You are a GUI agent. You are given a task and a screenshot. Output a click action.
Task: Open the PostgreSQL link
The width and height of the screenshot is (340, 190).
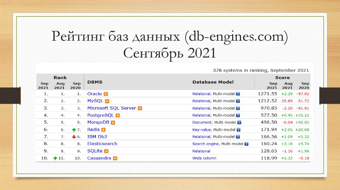[x=100, y=115]
